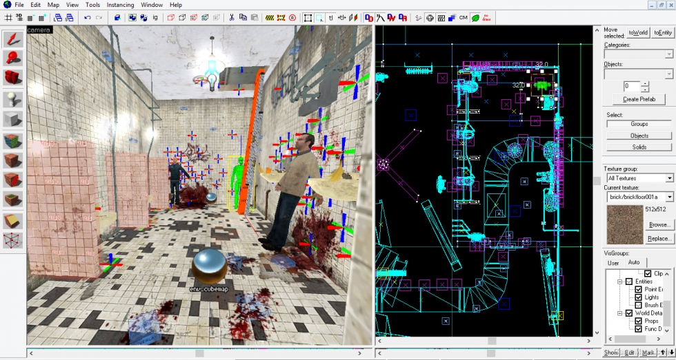Toggle the World Details visgroup checkbox
Viewport: 676px width, 360px height.
629,313
